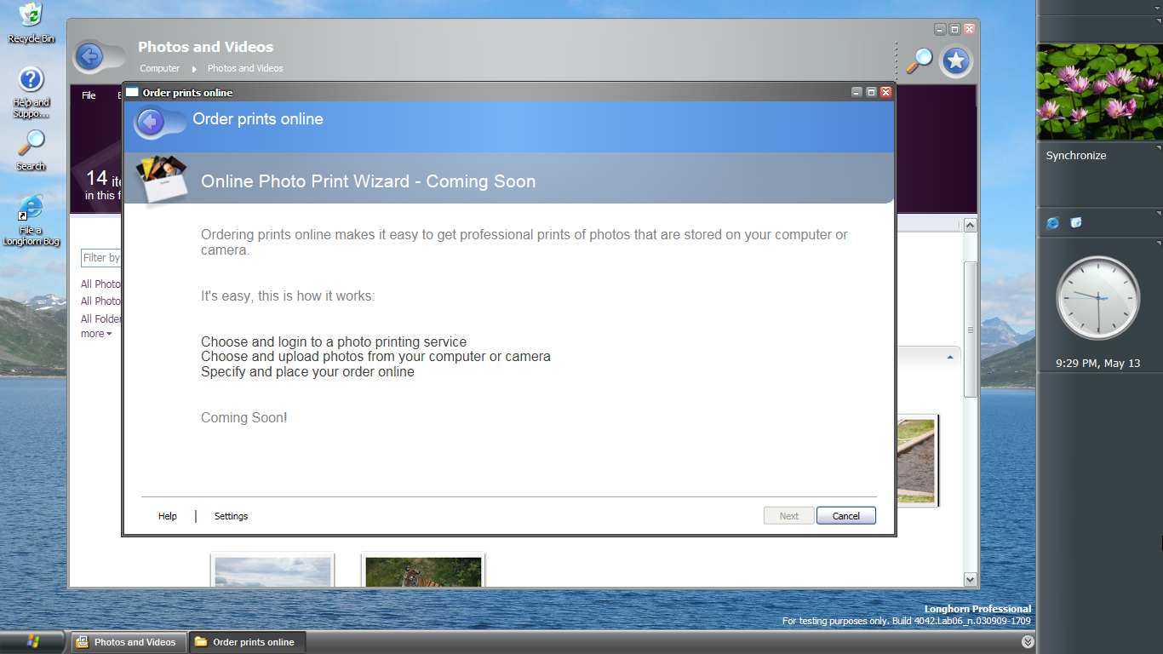Close the Photos and Videos window
The height and width of the screenshot is (654, 1163).
tap(969, 29)
